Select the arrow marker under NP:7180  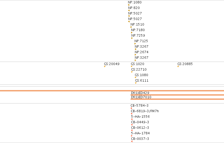point(132,33)
